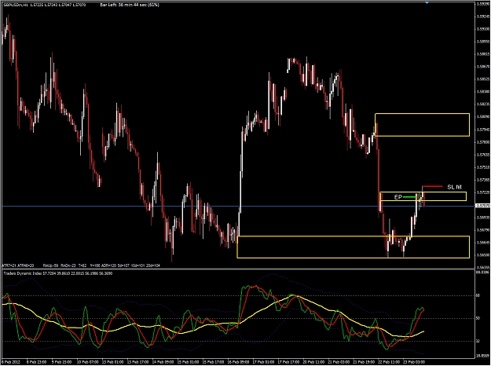Click the '17 Feb 01:00' time axis label
Image resolution: width=491 pixels, height=366 pixels.
coord(264,362)
